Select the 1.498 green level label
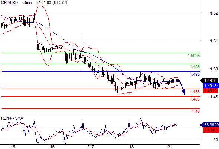 (x=195, y=67)
